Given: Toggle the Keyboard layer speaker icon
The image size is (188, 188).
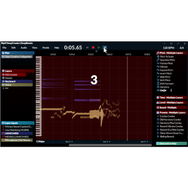Looking at the screenshot, I should pyautogui.click(x=3, y=82).
